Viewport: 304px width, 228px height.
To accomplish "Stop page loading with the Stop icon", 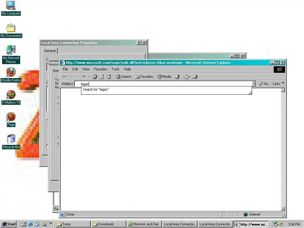I will click(x=95, y=77).
